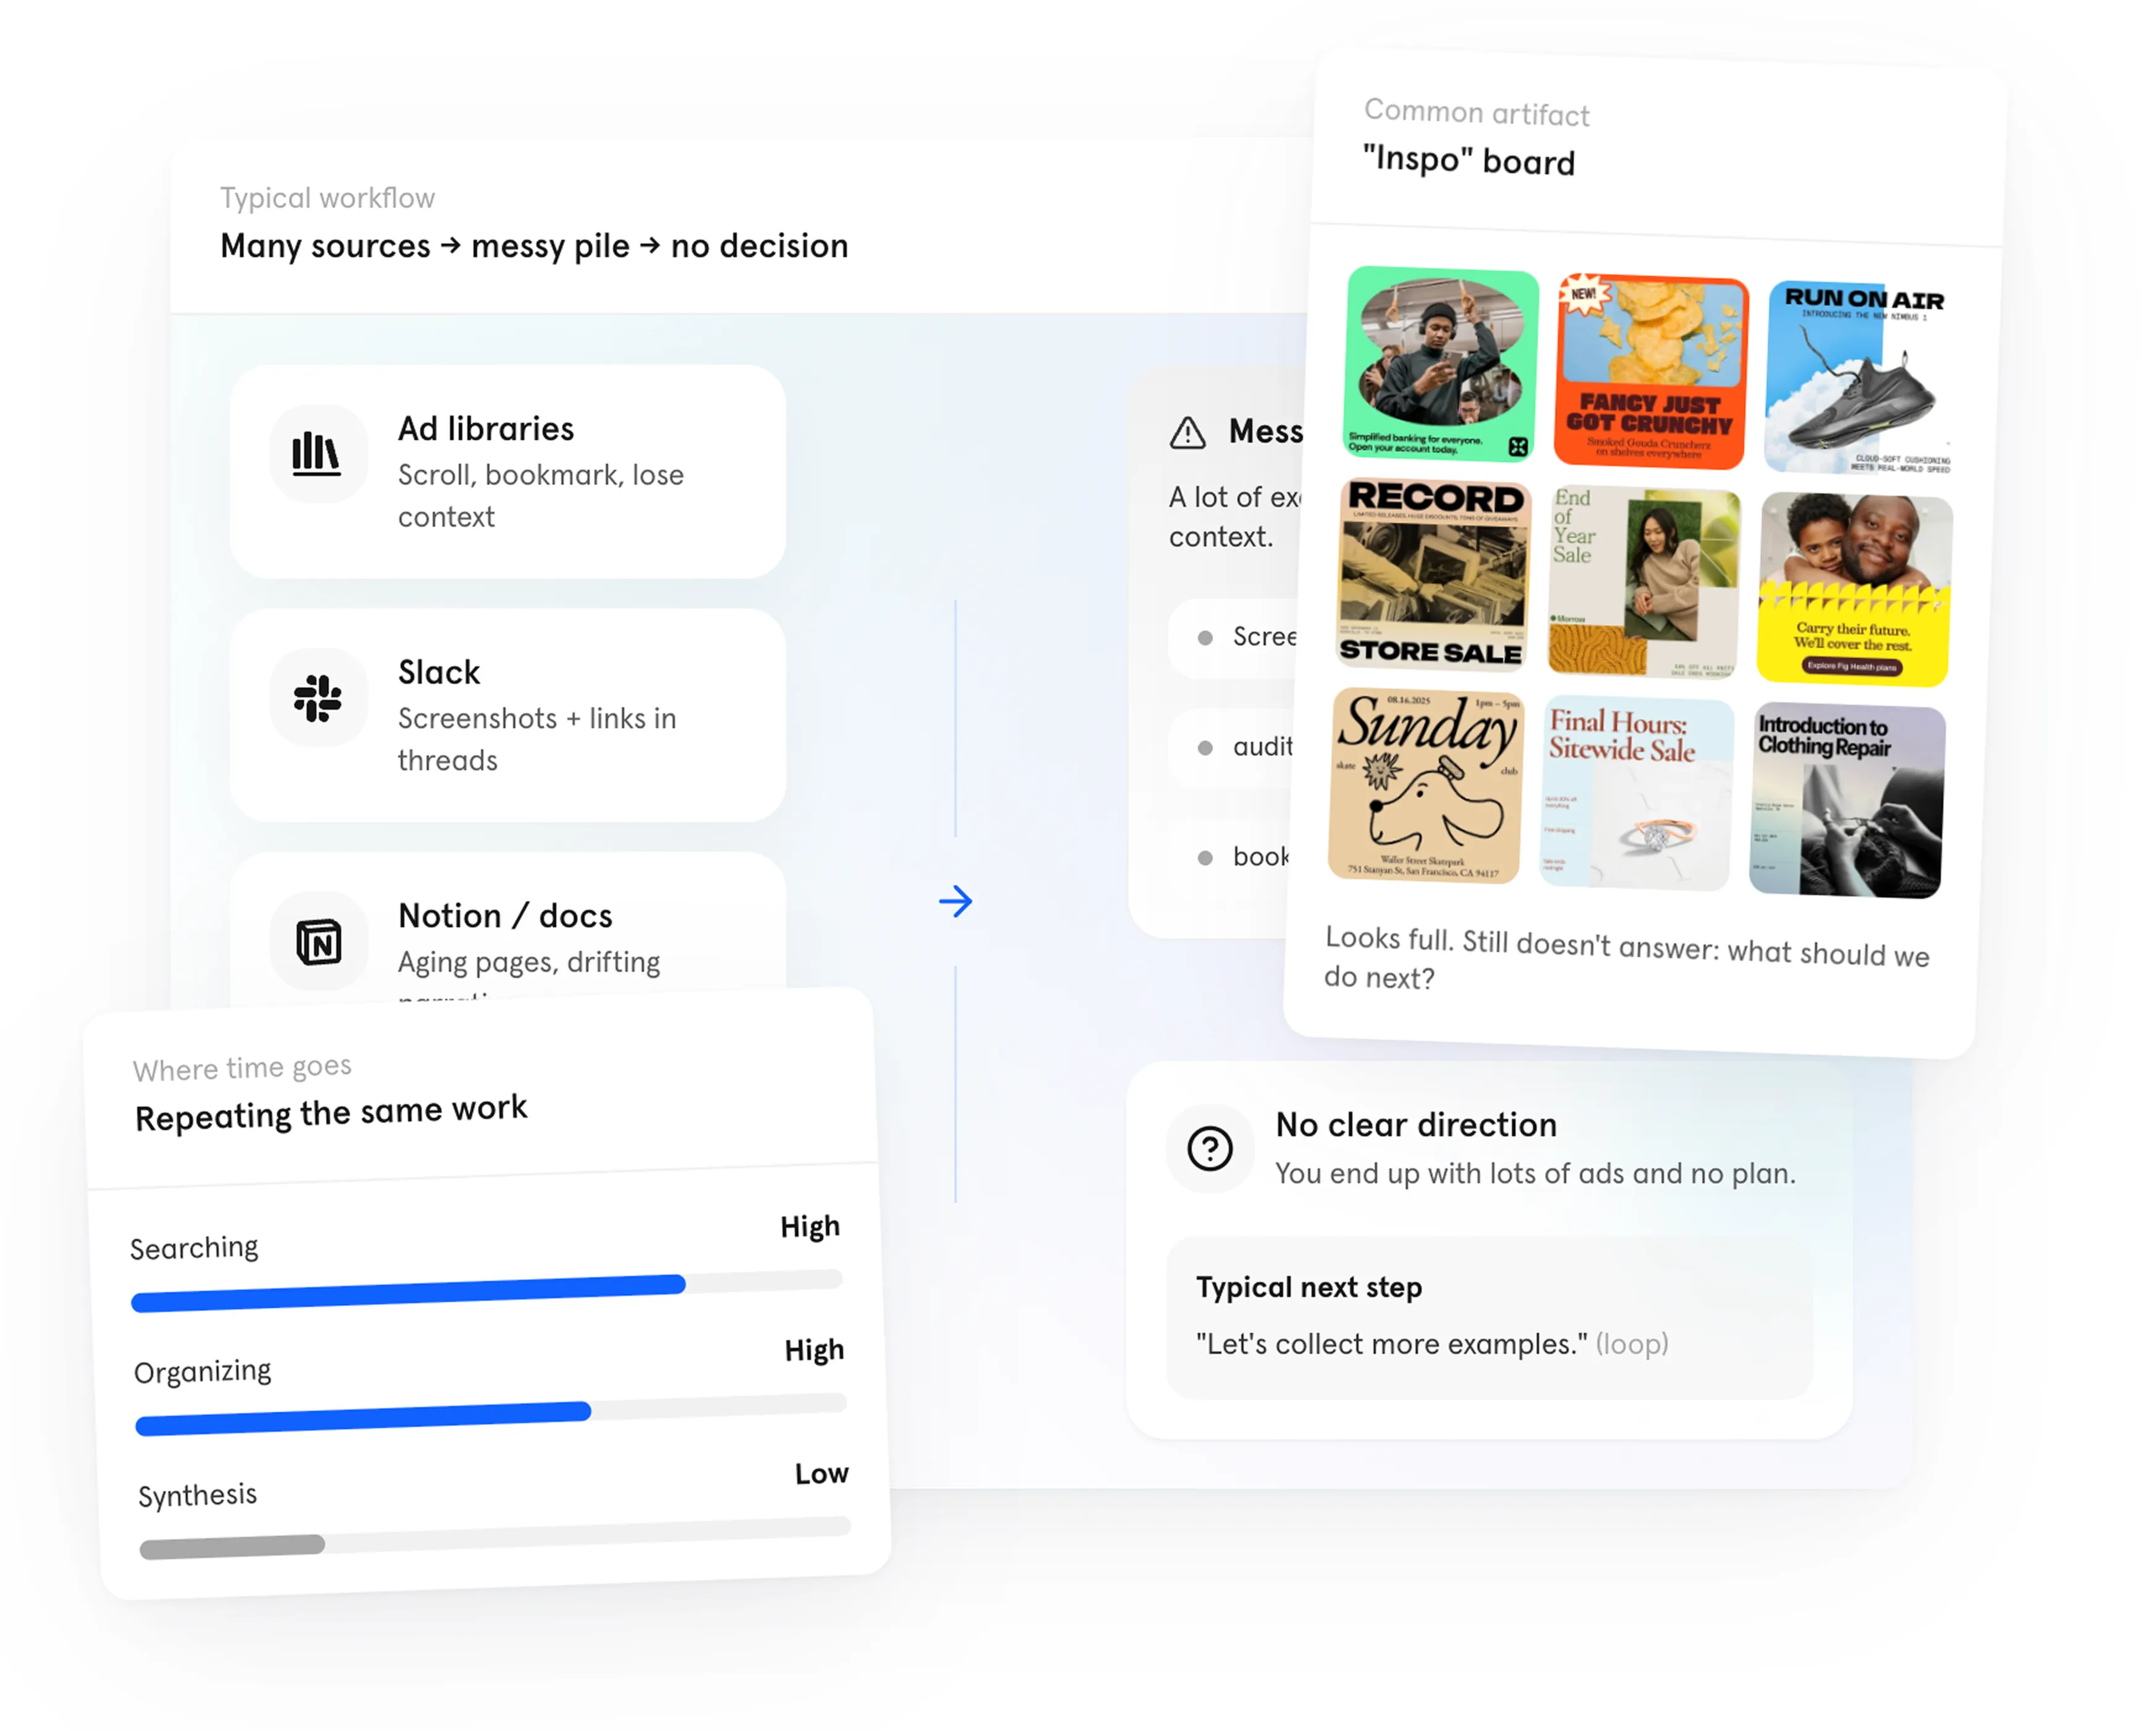2156x1731 pixels.
Task: Click the blue right arrow icon
Action: pos(955,901)
